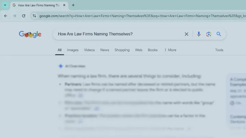Open source link icon after Partners paragraph
The height and width of the screenshot is (138, 246).
(81, 95)
